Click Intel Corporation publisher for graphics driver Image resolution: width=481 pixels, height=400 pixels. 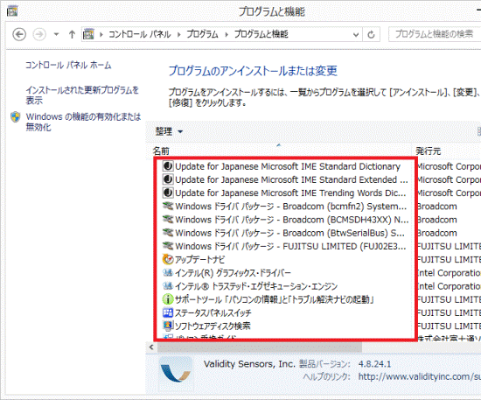pyautogui.click(x=450, y=273)
